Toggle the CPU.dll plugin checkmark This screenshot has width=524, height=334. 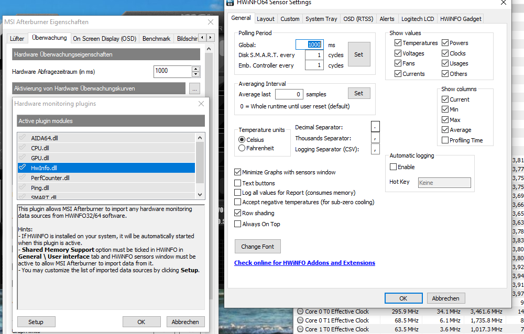pos(23,148)
